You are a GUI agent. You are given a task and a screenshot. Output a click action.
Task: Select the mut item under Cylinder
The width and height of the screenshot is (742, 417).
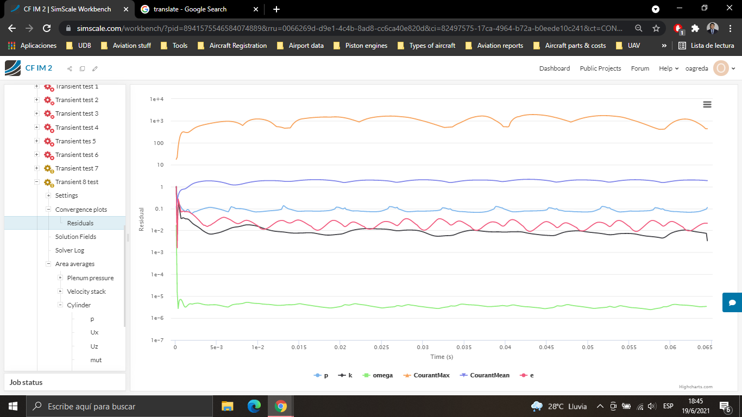coord(96,360)
